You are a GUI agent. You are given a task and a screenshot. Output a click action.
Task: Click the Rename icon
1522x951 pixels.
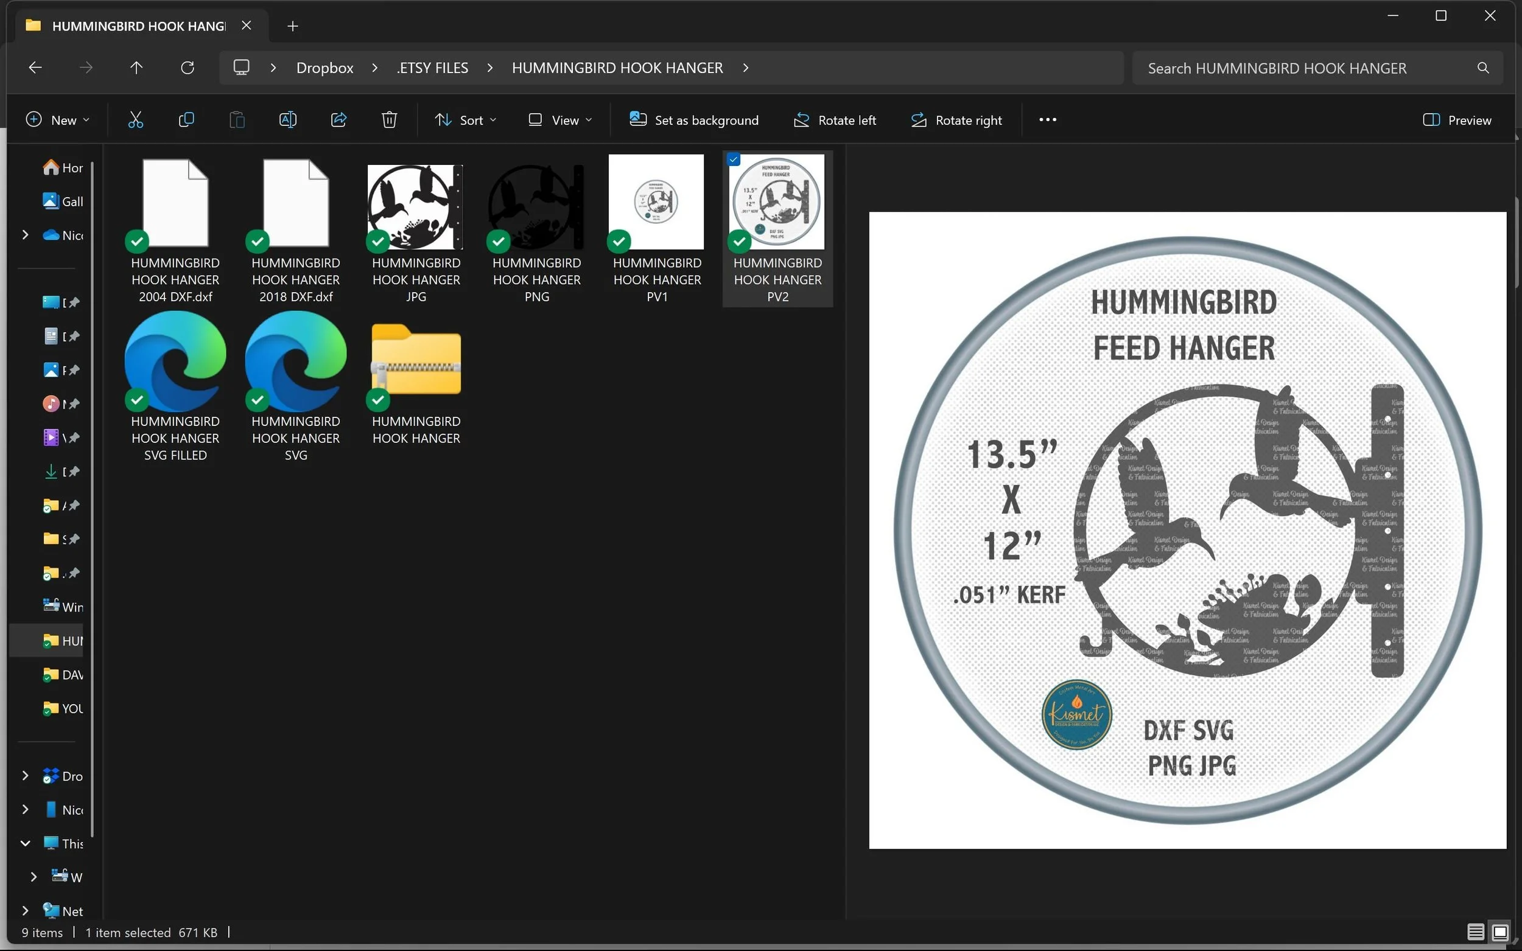pyautogui.click(x=287, y=119)
